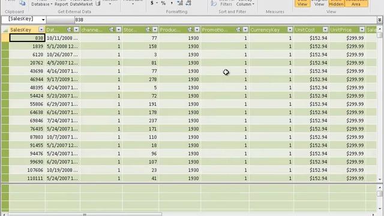This screenshot has height=216, width=384.
Task: Open the DateKey column filter dropdown
Action: point(76,29)
